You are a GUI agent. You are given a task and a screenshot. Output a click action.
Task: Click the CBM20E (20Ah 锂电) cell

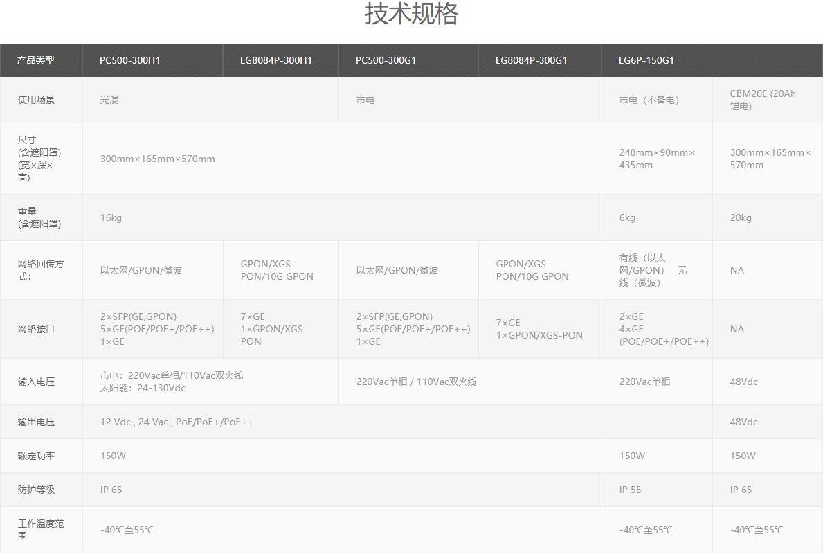[768, 100]
